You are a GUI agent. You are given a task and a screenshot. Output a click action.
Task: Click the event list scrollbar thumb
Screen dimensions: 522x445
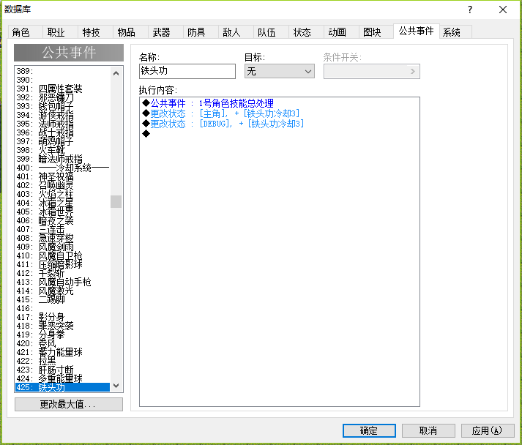(x=116, y=201)
